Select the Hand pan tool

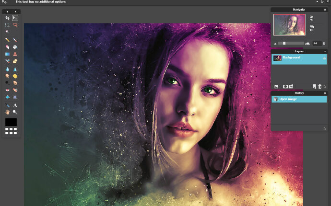pos(7,112)
